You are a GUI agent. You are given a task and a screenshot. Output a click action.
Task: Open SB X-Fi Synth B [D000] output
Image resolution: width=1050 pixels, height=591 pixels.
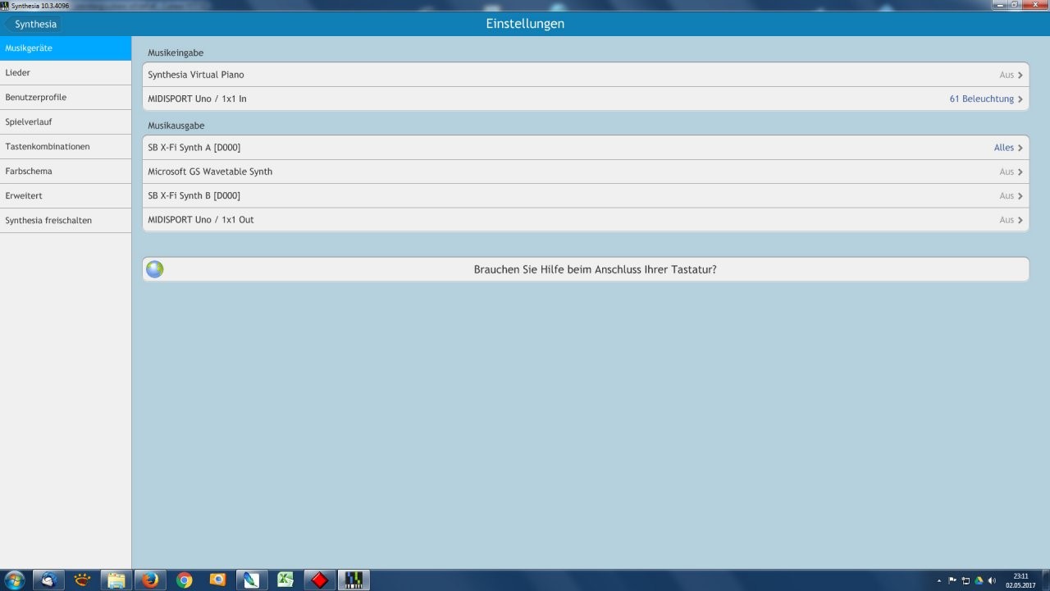click(586, 195)
